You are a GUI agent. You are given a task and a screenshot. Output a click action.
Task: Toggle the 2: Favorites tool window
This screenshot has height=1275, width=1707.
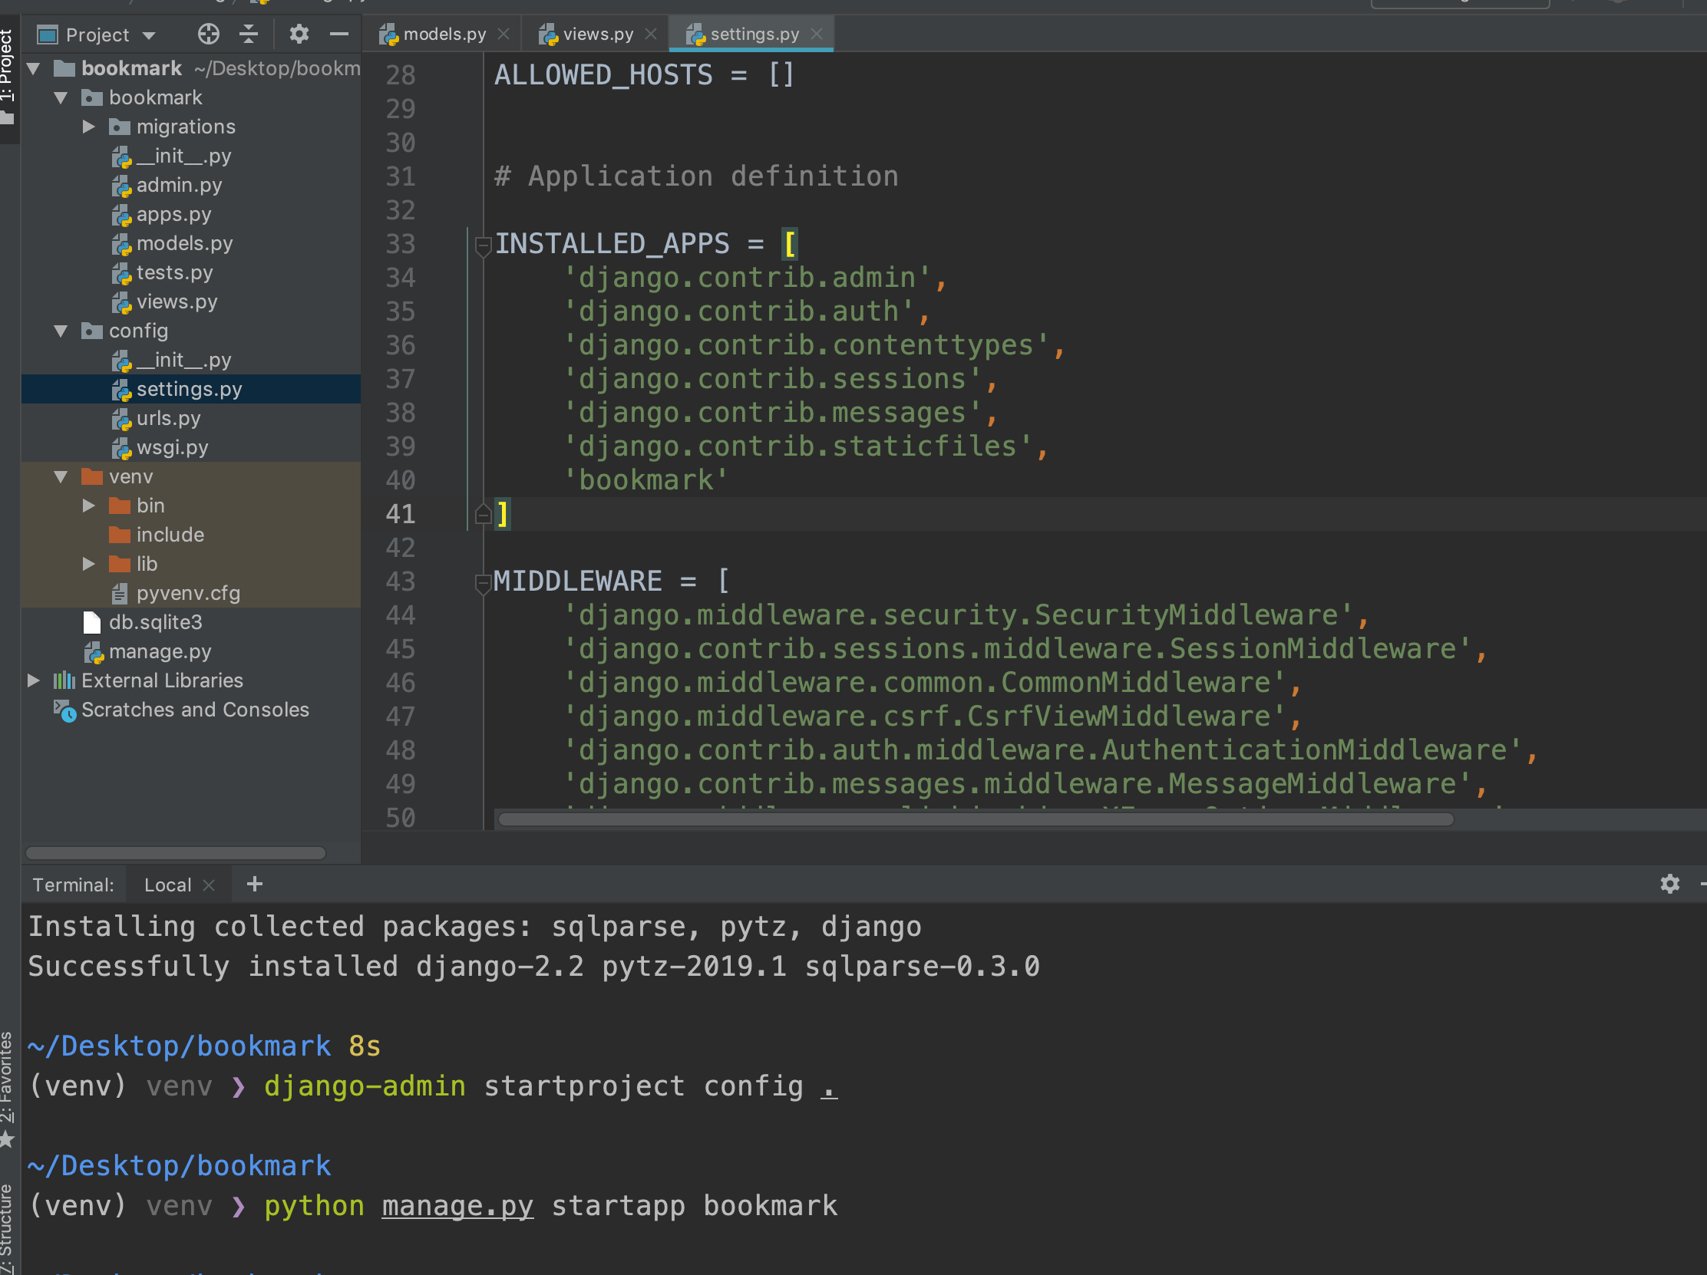point(7,1089)
